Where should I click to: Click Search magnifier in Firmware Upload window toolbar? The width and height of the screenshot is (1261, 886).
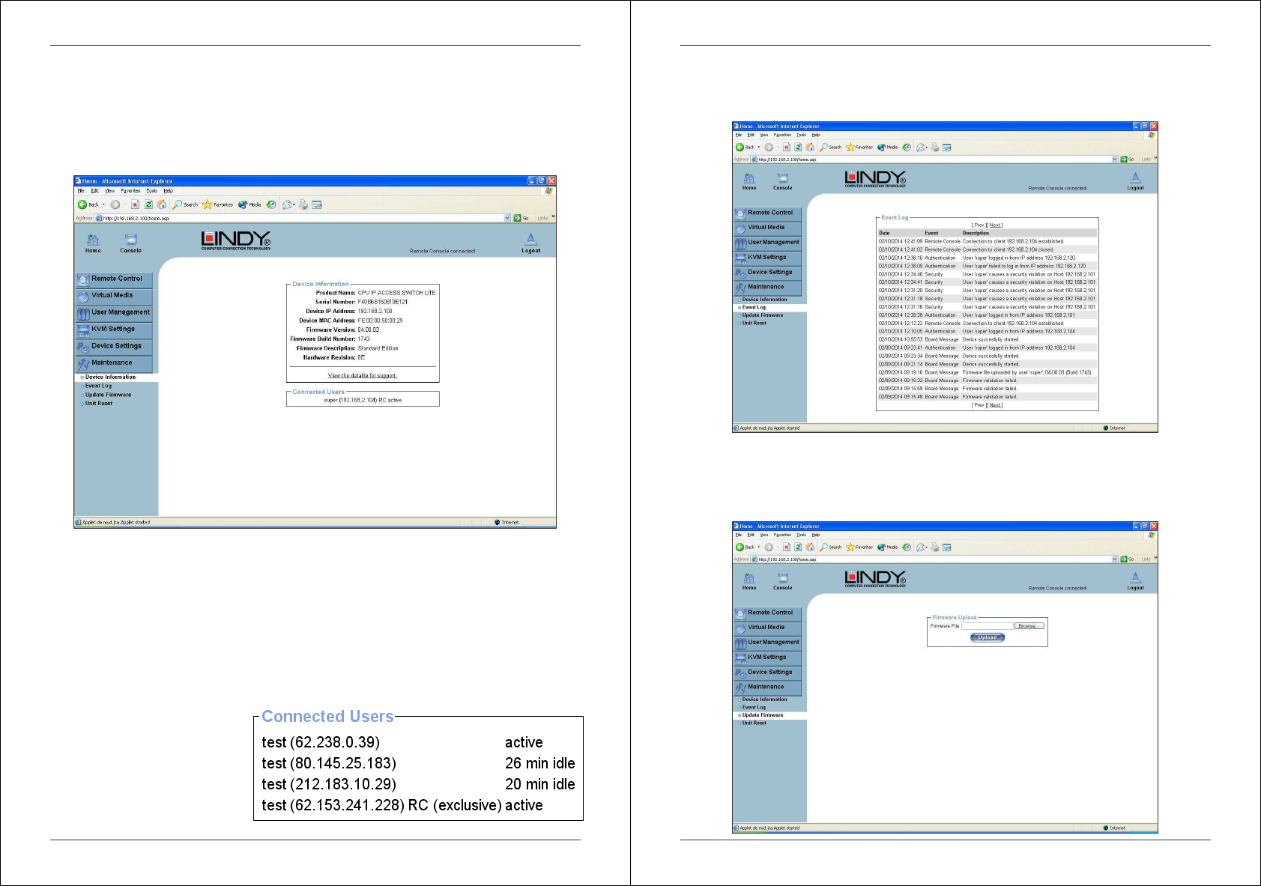coord(824,547)
